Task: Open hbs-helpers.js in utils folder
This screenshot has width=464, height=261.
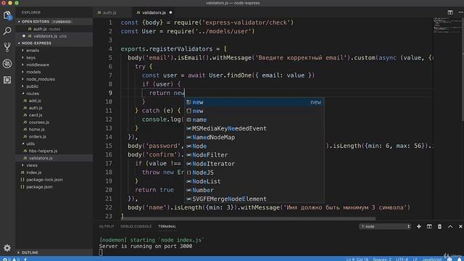Action: click(x=54, y=151)
